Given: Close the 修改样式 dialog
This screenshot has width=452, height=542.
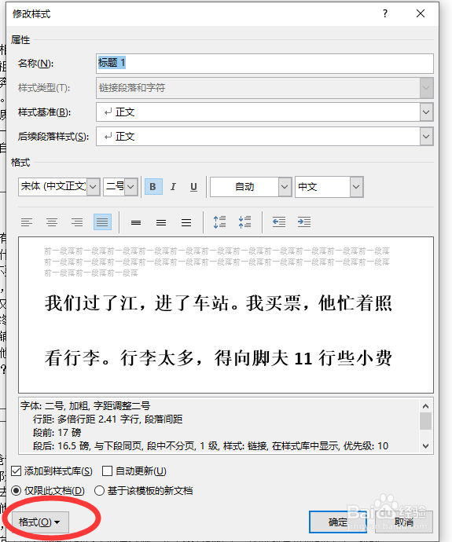Looking at the screenshot, I should [x=421, y=14].
